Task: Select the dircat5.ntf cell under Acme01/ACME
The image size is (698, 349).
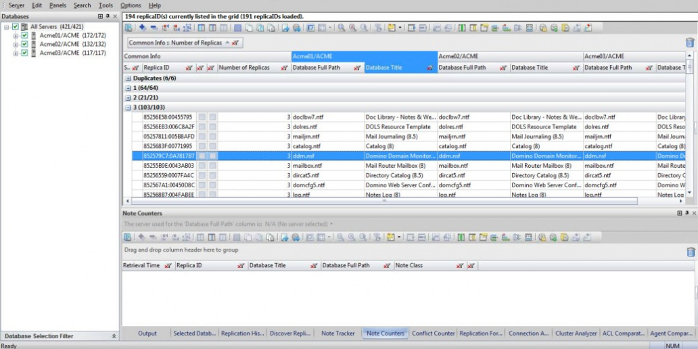Action: pyautogui.click(x=327, y=175)
